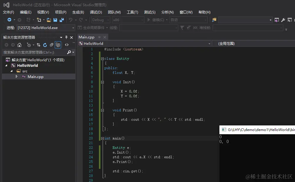Open the 项目(P) menu
Viewport: 295px width, 182px height.
(61, 12)
